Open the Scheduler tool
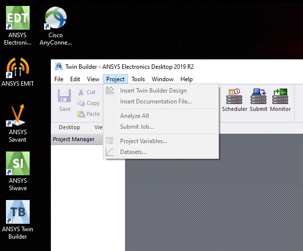Viewport: 303px width, 251px height. [x=234, y=100]
